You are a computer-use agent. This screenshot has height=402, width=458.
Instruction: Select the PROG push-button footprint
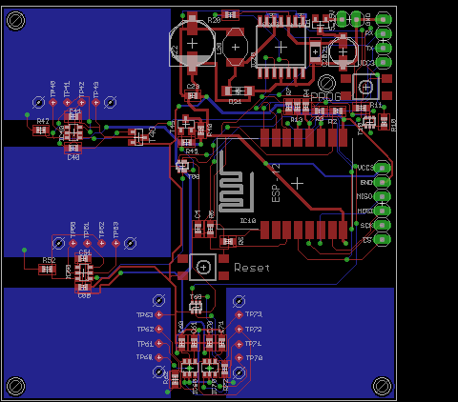pyautogui.click(x=366, y=87)
